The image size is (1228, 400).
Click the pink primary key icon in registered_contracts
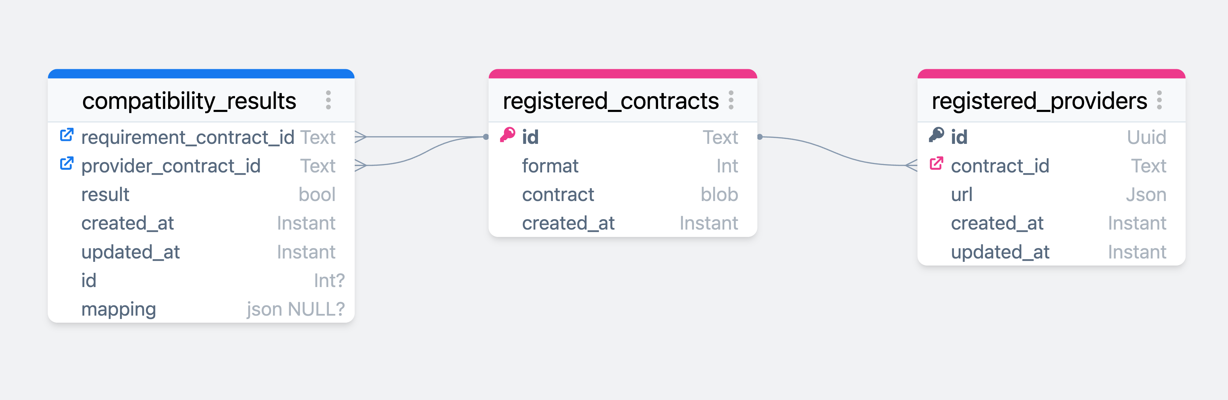coord(508,135)
